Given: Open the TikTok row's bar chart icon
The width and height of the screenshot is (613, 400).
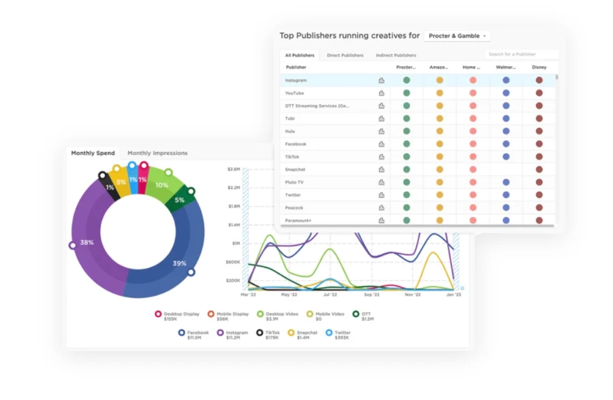Looking at the screenshot, I should pos(381,156).
